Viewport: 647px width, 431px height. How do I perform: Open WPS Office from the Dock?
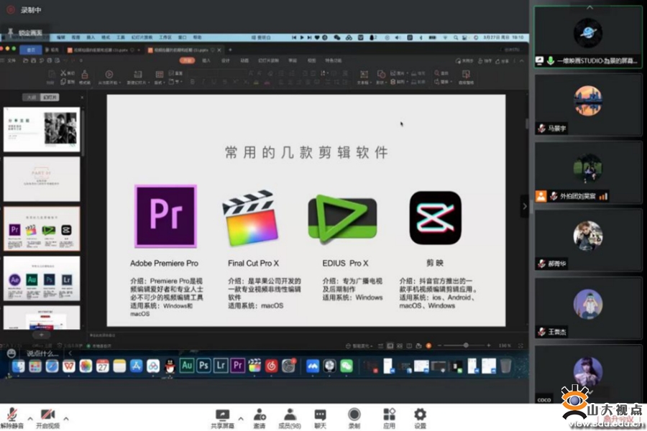pos(69,366)
